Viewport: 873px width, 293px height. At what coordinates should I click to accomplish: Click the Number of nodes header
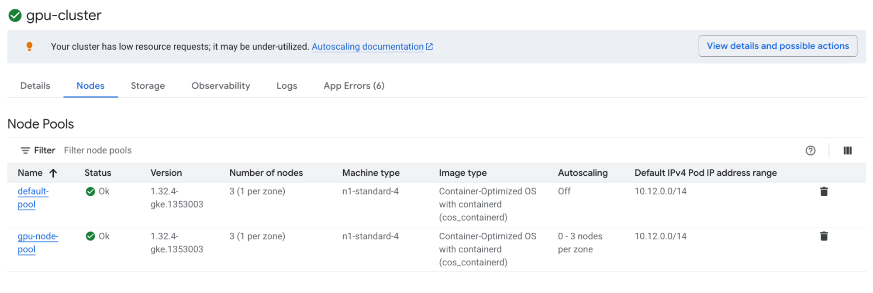(266, 173)
